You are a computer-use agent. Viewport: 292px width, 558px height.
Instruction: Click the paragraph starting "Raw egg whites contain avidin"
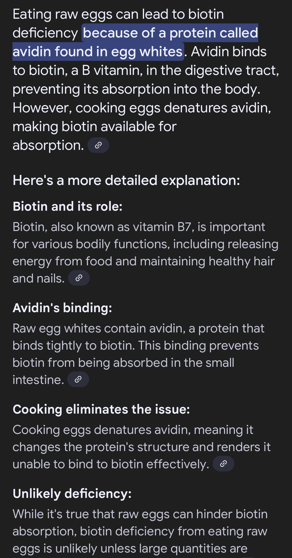139,354
